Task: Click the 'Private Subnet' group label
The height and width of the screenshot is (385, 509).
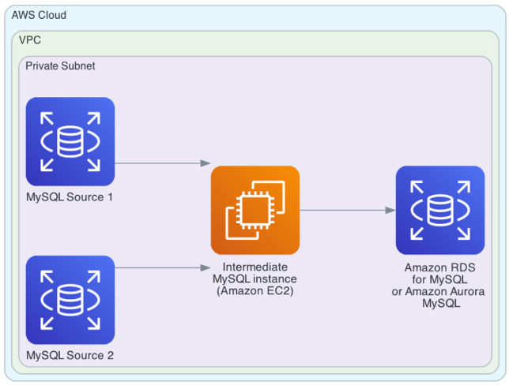Action: pos(60,65)
